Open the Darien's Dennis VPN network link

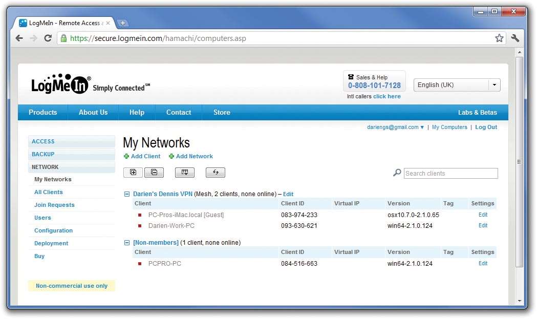pos(163,194)
